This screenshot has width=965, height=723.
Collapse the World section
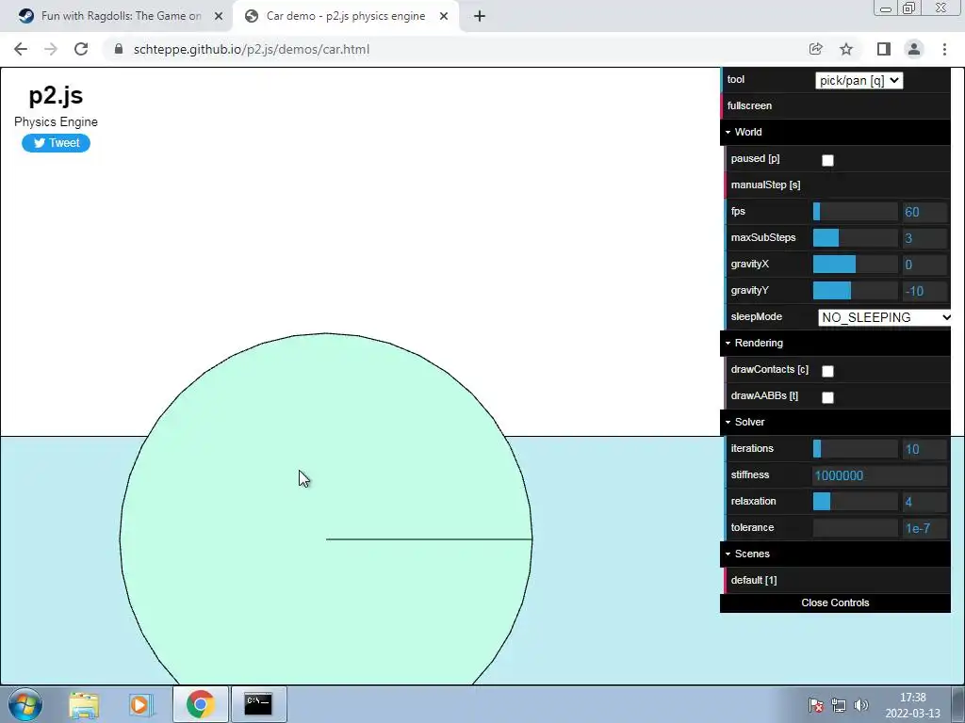point(835,132)
